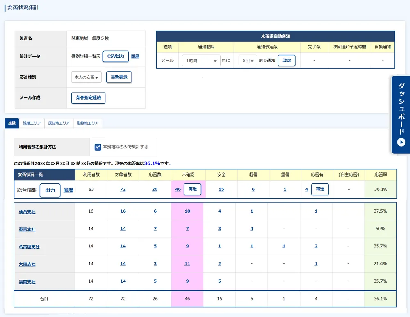Click 名古屋支社 serious injury count link
The height and width of the screenshot is (317, 410).
coord(284,246)
